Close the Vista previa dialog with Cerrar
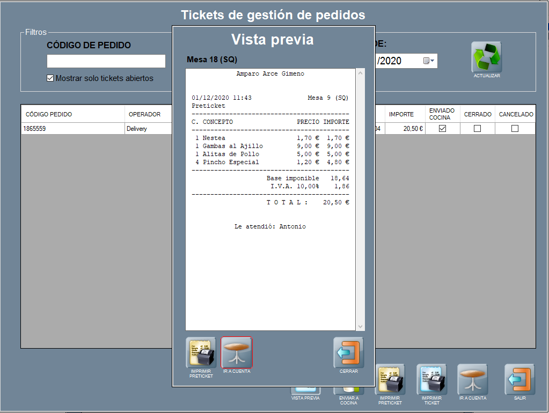Image resolution: width=549 pixels, height=413 pixels. (x=348, y=352)
